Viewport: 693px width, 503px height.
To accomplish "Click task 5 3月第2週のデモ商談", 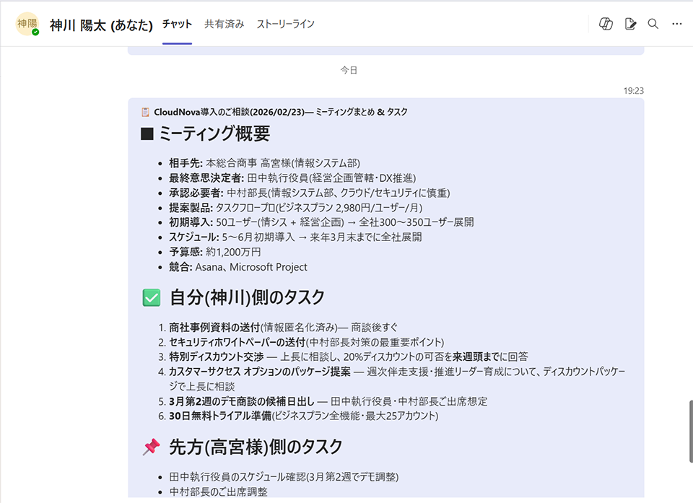I will 328,401.
